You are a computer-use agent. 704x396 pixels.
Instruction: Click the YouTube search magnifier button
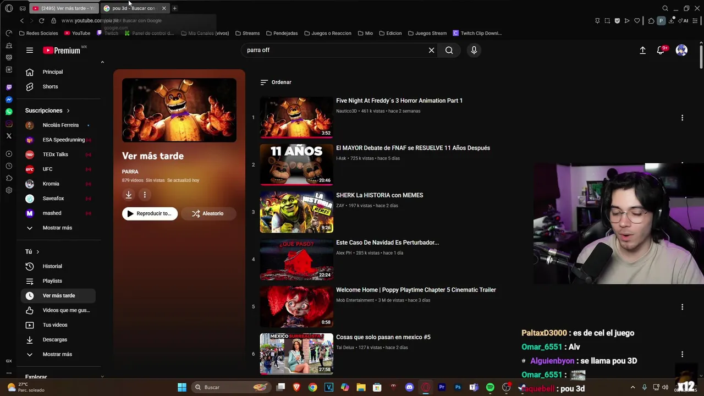point(449,50)
